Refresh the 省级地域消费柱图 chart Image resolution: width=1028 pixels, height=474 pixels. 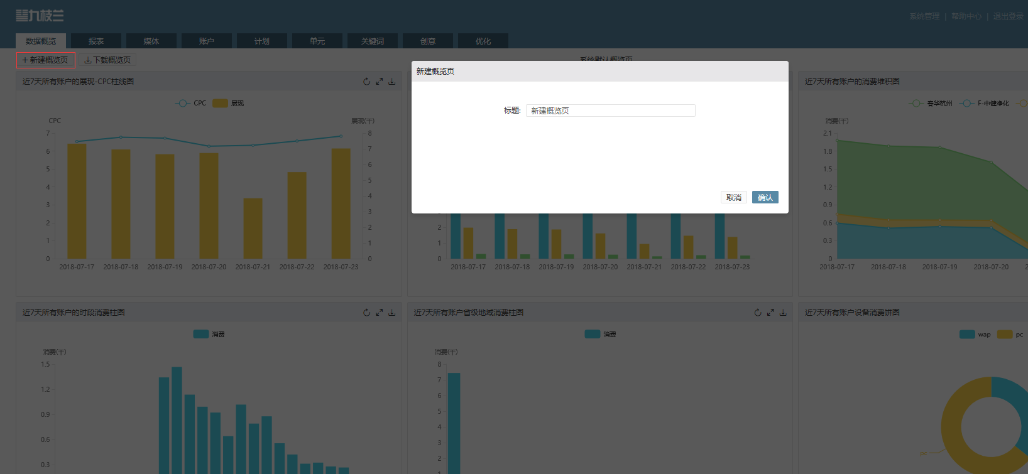[x=758, y=313]
